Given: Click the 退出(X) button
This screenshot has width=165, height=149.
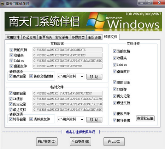Looking at the screenshot, I should pyautogui.click(x=114, y=142).
